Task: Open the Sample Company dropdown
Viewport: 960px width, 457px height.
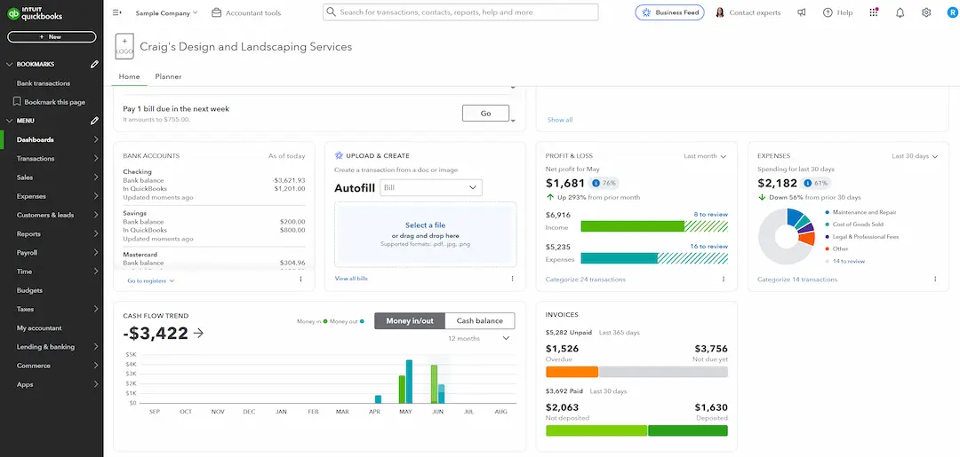Action: point(166,12)
